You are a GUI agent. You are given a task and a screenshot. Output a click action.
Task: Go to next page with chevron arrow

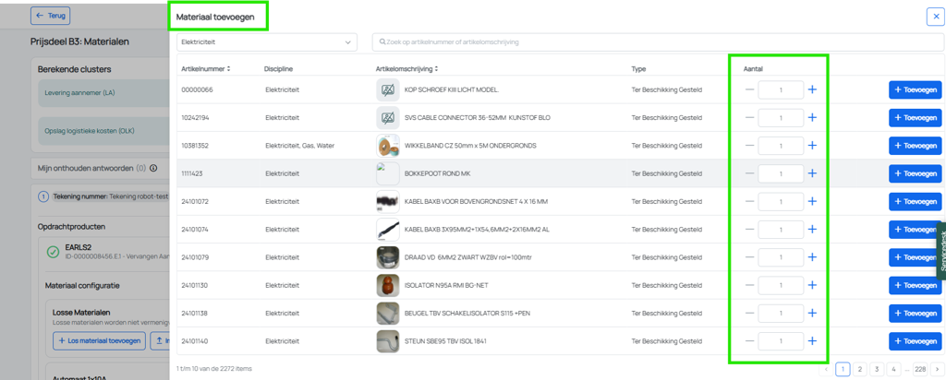(x=937, y=369)
